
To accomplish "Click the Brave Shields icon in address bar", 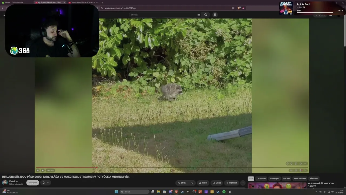I will coord(239,8).
